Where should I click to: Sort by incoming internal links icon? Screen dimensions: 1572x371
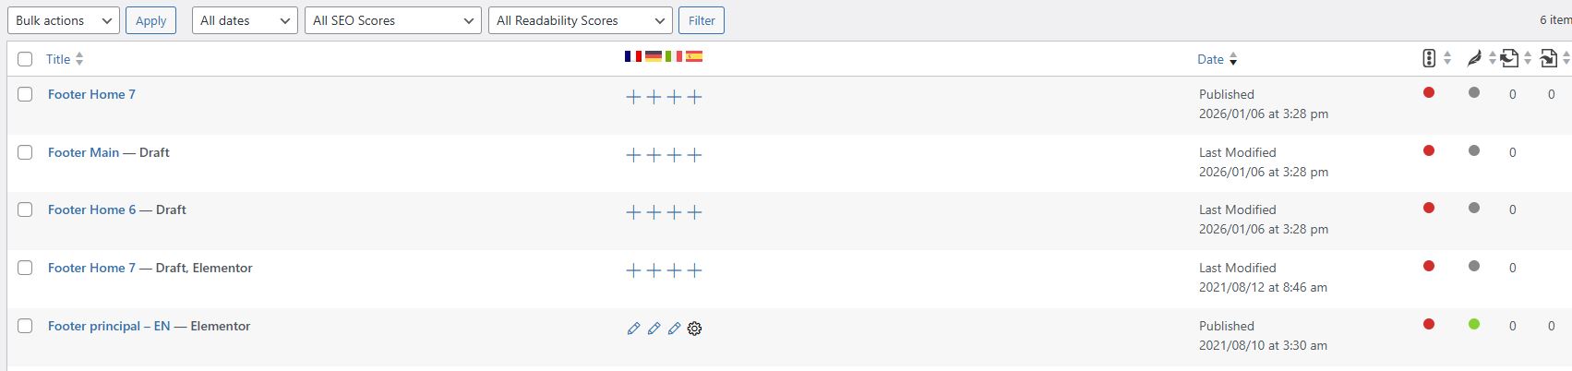point(1549,59)
